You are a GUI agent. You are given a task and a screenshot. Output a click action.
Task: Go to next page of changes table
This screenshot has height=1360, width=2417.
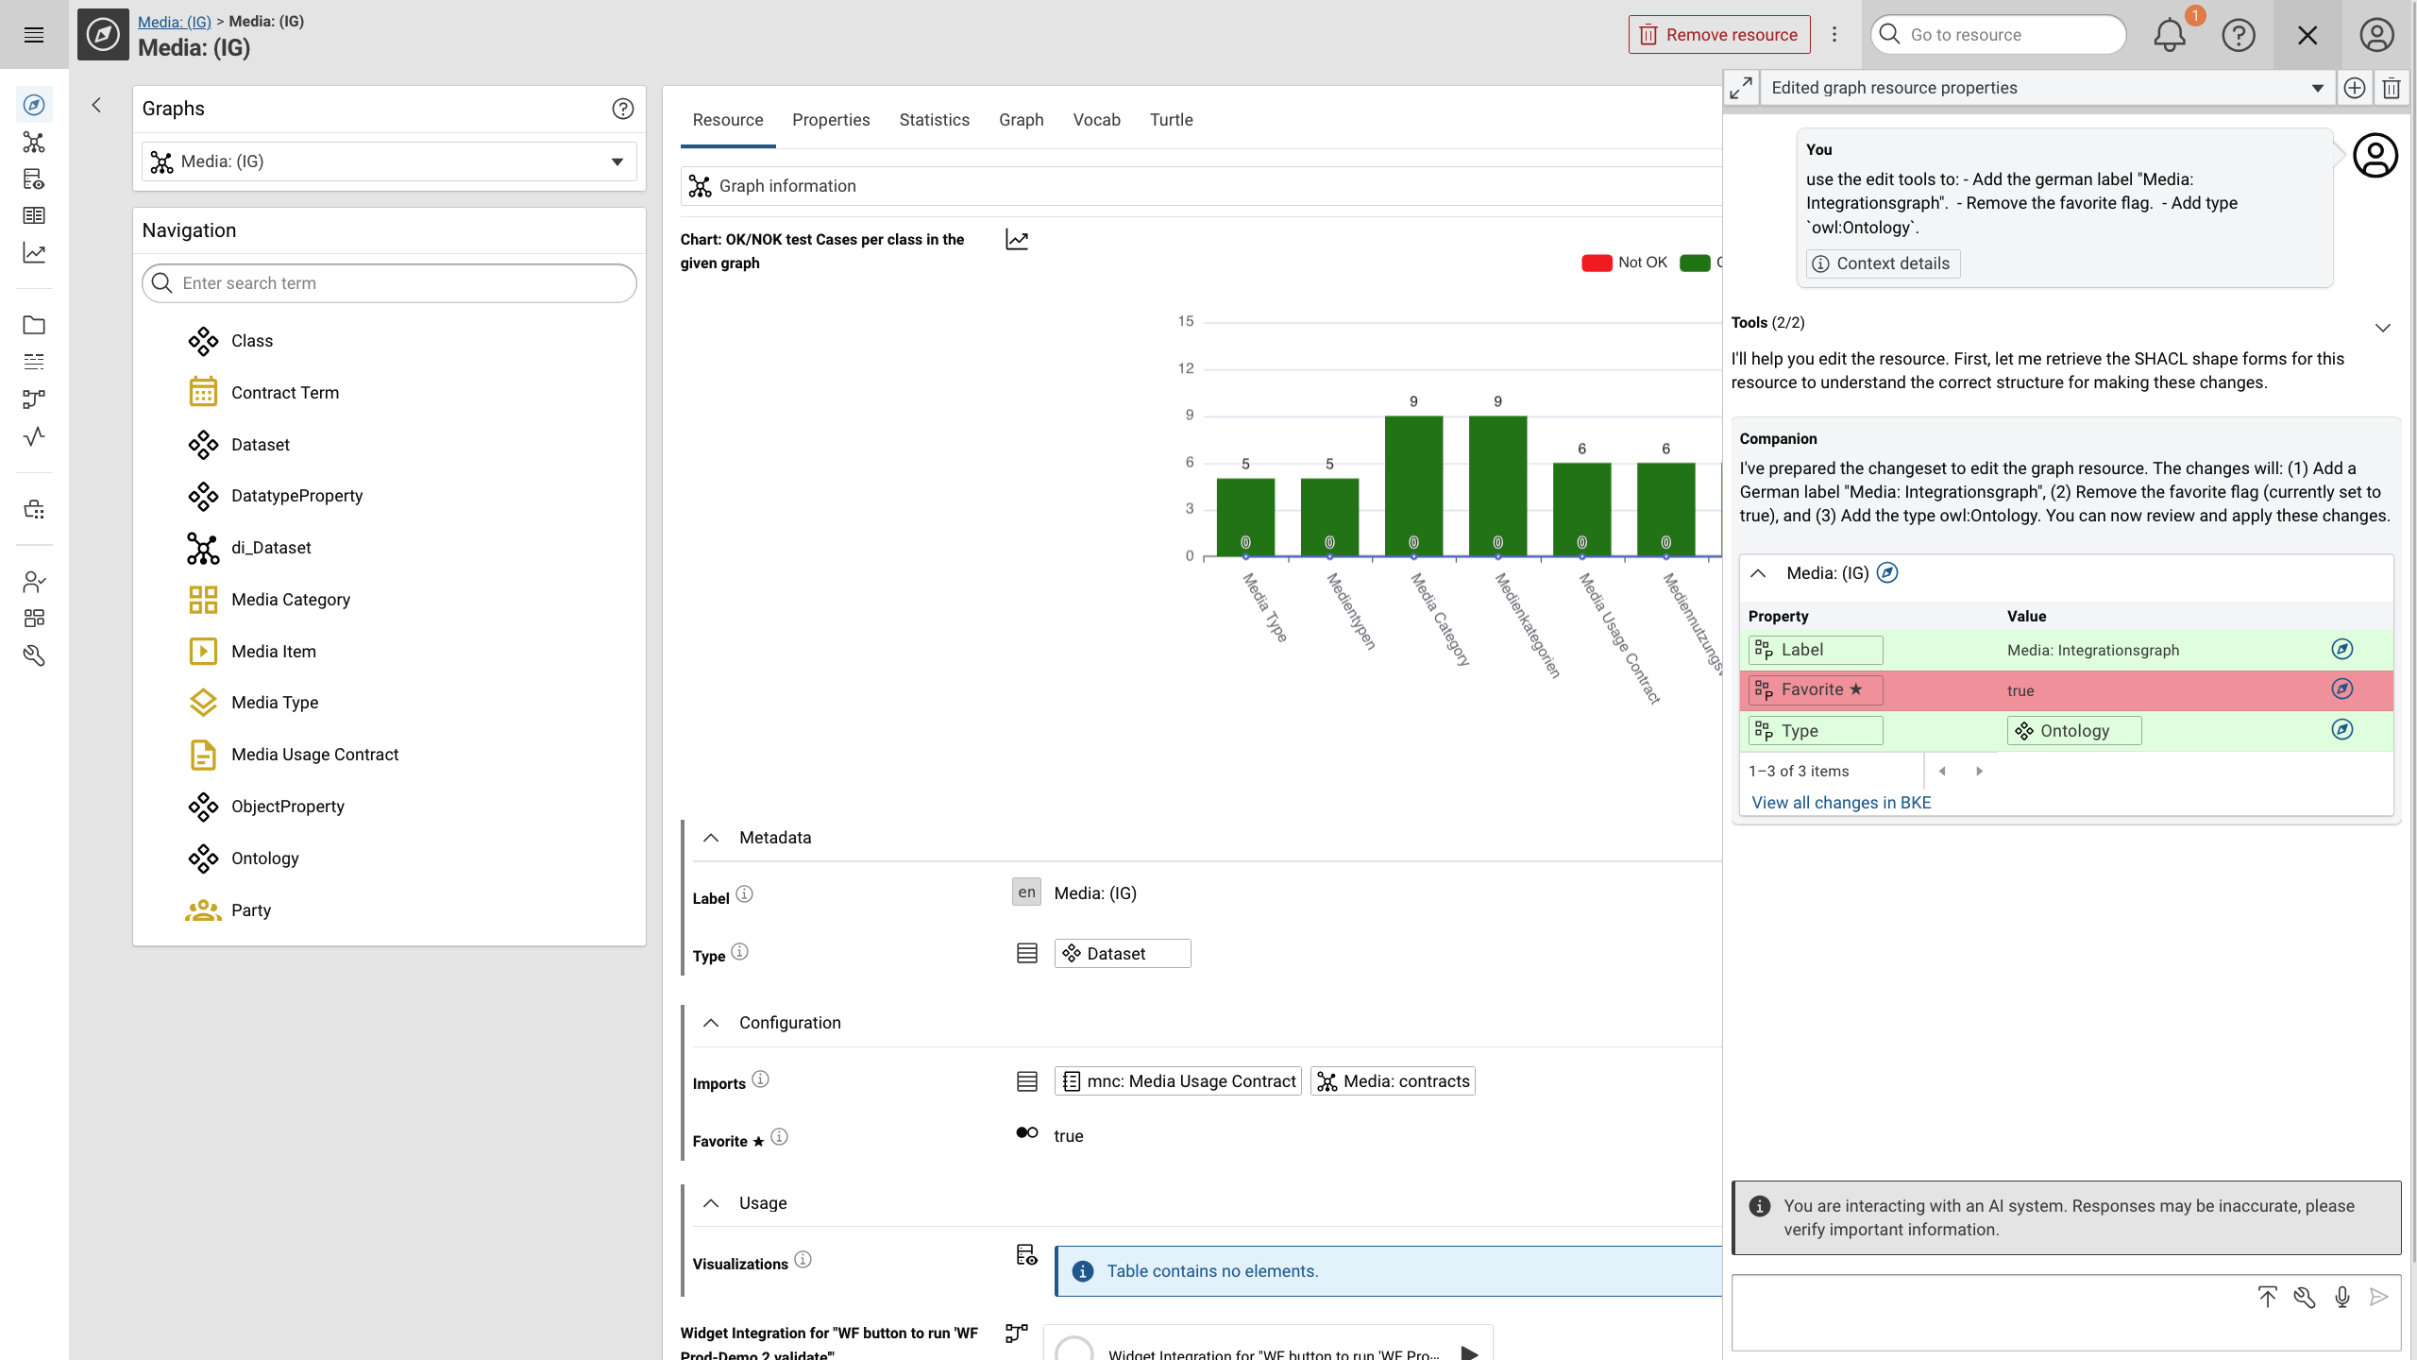pyautogui.click(x=1980, y=772)
